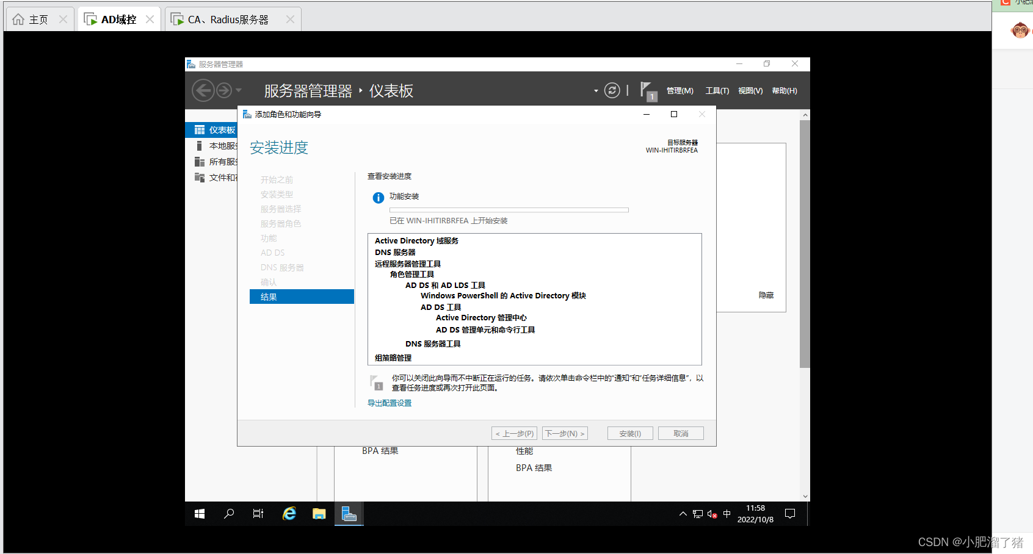This screenshot has width=1033, height=554.
Task: Click the monkey avatar icon at top right
Action: click(1020, 29)
